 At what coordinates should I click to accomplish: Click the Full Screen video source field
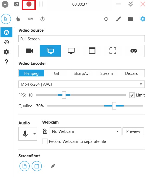coord(82,39)
